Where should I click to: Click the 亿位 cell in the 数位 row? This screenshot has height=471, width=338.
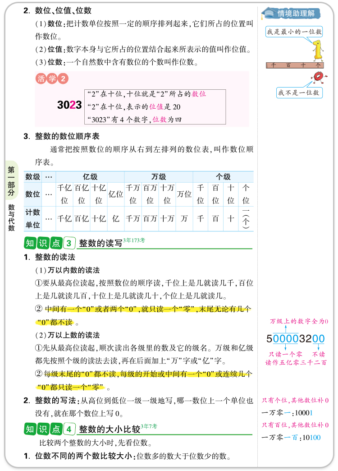click(x=116, y=194)
